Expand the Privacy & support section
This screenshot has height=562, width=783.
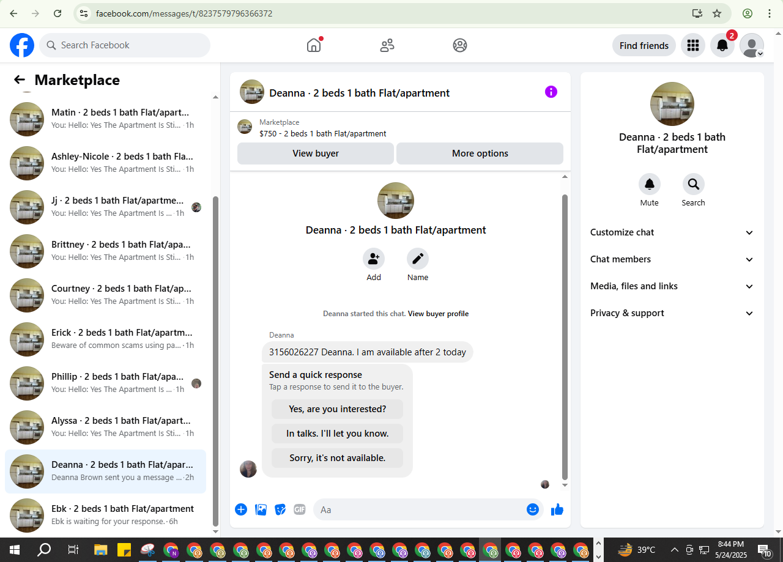coord(672,313)
